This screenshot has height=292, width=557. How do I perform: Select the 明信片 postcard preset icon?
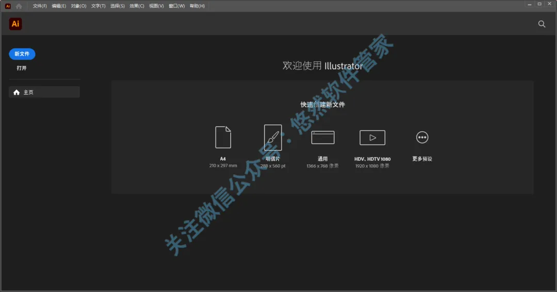click(x=273, y=138)
